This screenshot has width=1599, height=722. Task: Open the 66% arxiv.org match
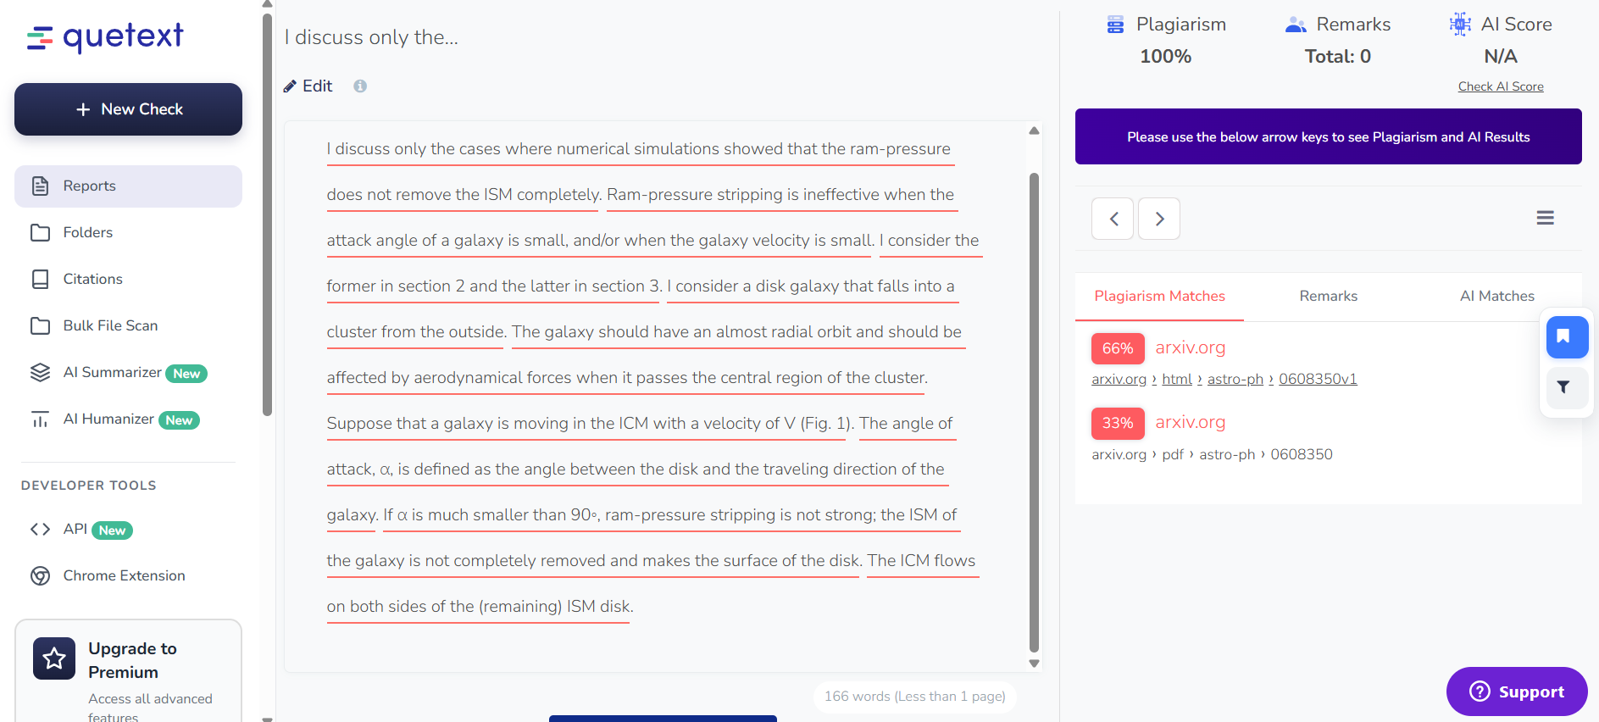[x=1190, y=347]
